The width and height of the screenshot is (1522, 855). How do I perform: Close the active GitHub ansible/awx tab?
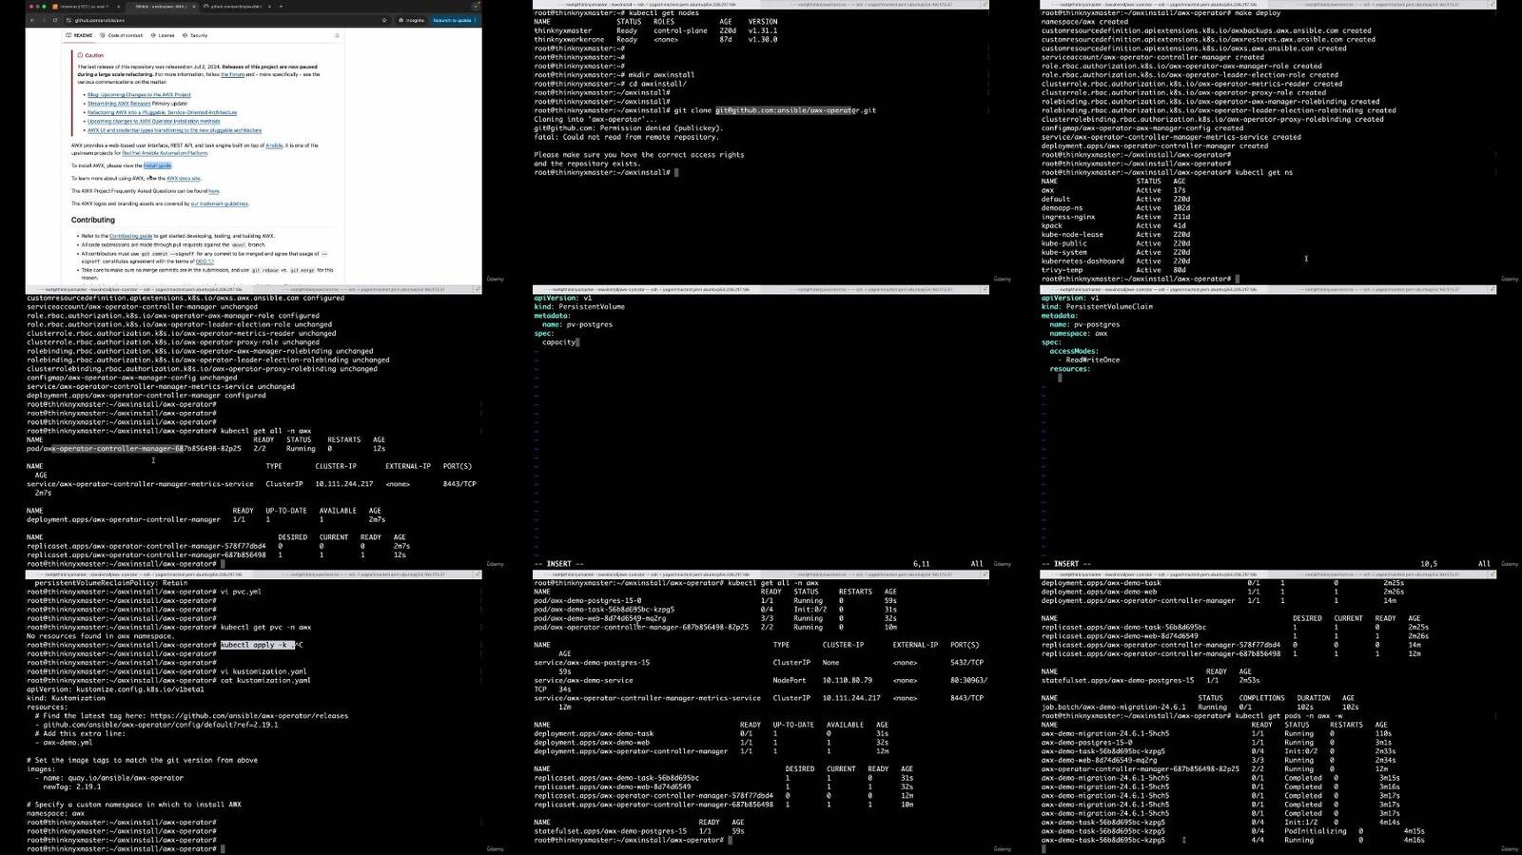(x=194, y=6)
